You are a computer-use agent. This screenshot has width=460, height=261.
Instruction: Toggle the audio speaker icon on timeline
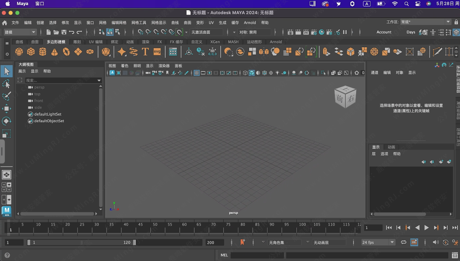coord(435,242)
